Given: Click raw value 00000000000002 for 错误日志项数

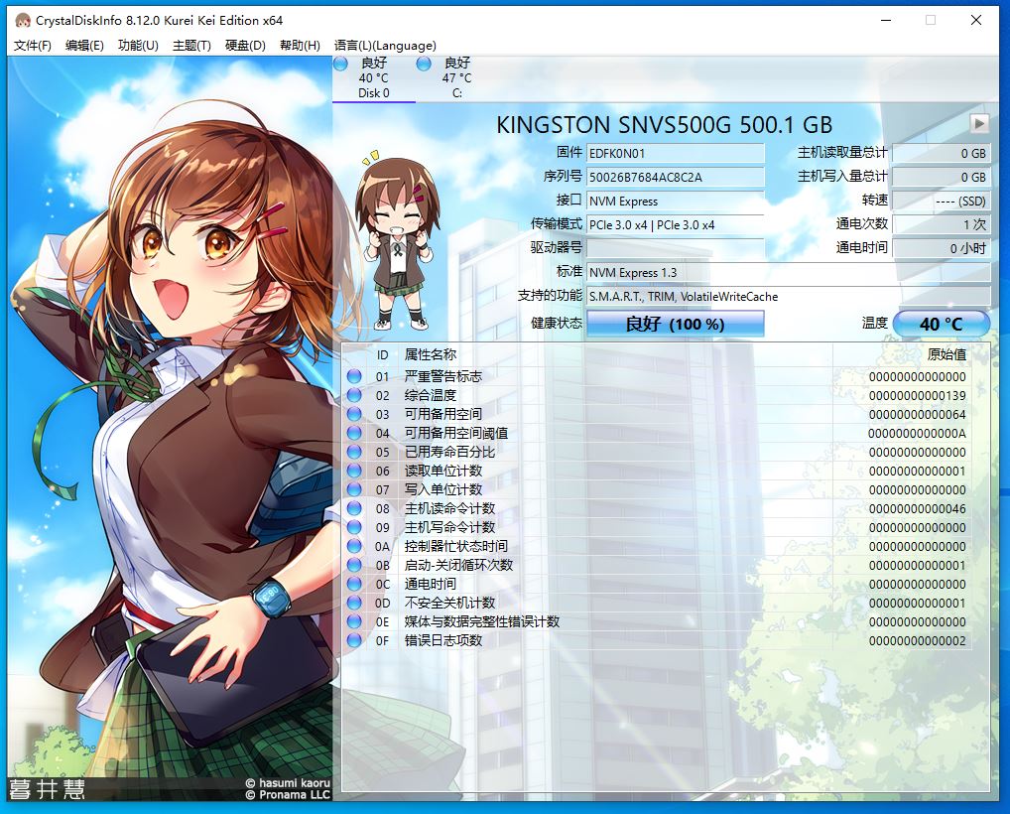Looking at the screenshot, I should [x=918, y=641].
